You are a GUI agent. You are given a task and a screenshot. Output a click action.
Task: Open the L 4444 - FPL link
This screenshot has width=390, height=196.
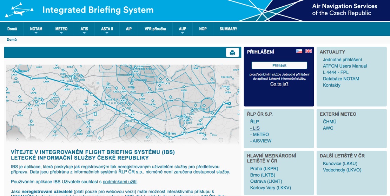[336, 72]
